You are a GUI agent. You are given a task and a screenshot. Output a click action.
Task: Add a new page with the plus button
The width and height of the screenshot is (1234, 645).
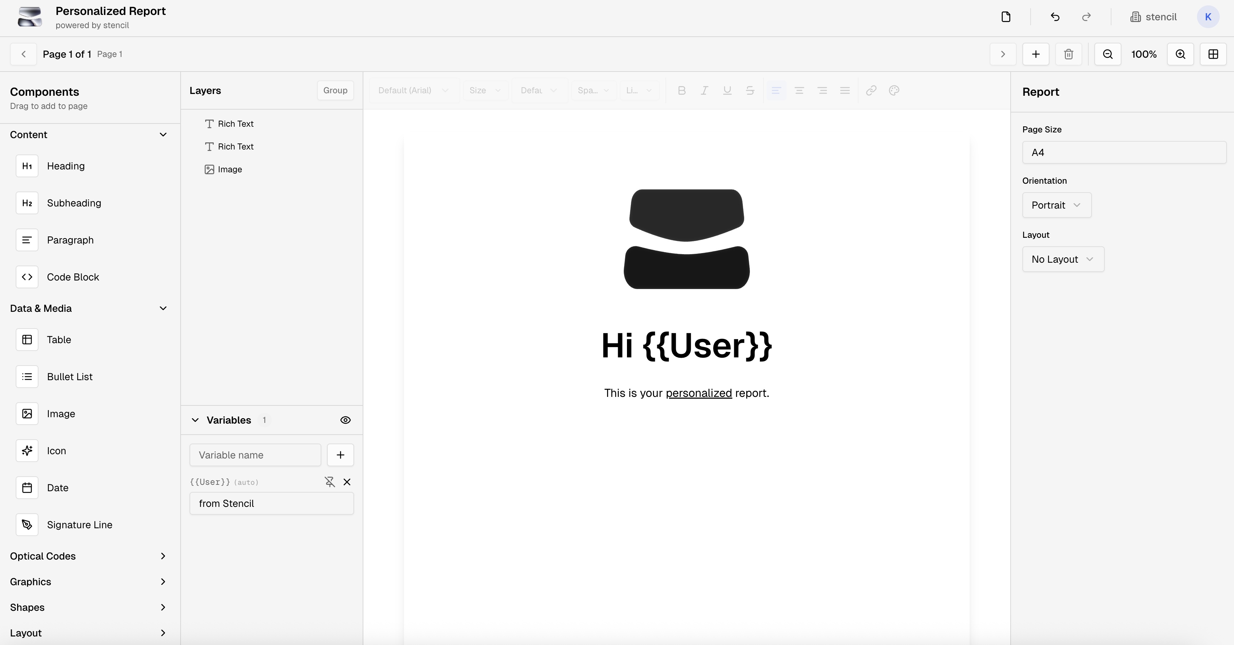1036,54
